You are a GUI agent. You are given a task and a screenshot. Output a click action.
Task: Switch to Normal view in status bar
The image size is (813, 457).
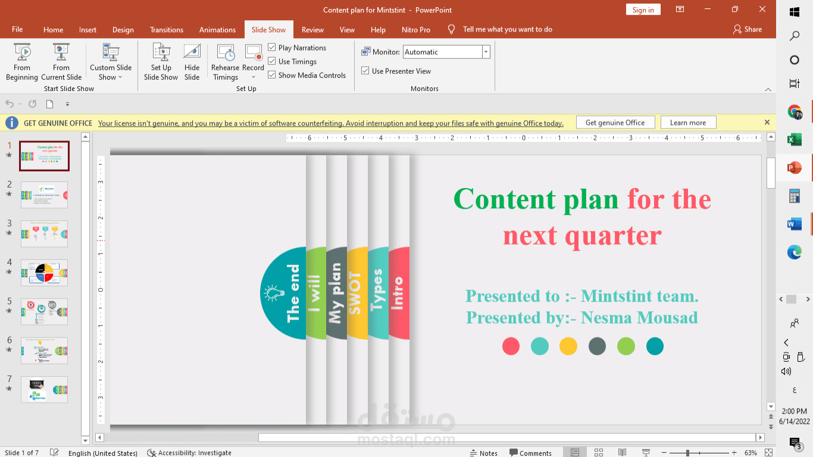[x=575, y=453]
